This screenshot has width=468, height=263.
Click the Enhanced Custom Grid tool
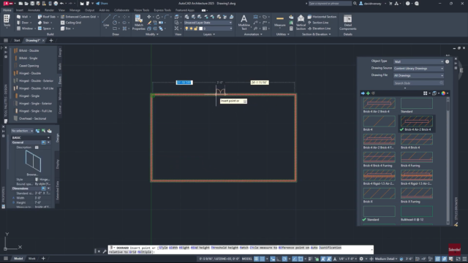78,17
